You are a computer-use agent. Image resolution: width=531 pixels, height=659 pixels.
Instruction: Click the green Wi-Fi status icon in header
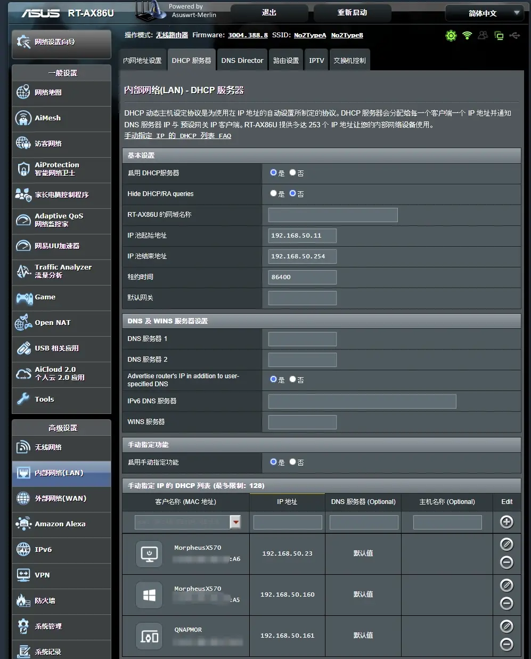[x=467, y=36]
